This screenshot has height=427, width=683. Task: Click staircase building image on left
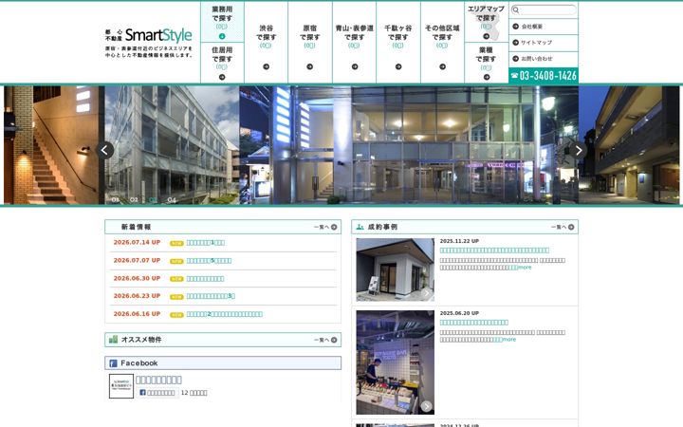[x=53, y=145]
